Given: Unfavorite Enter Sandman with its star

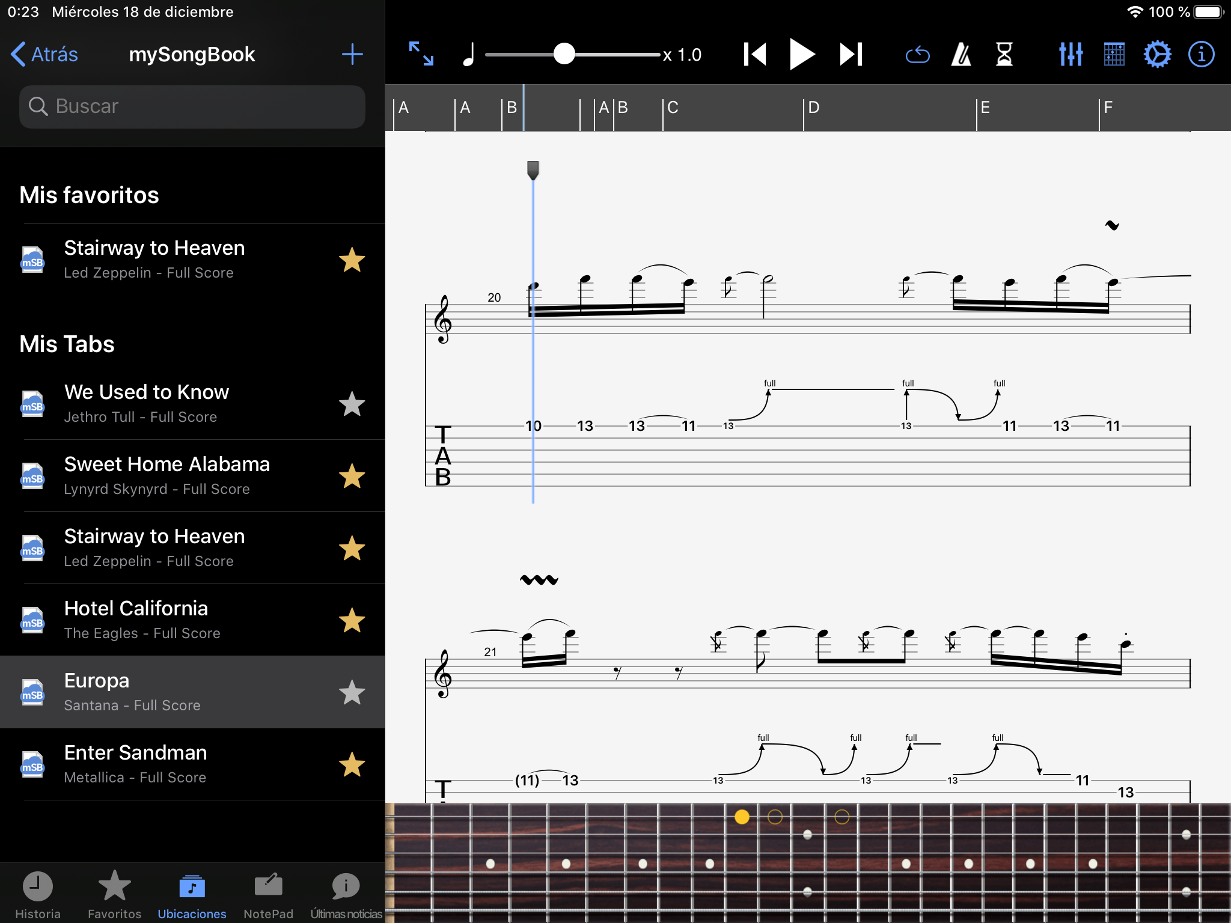Looking at the screenshot, I should coord(352,764).
